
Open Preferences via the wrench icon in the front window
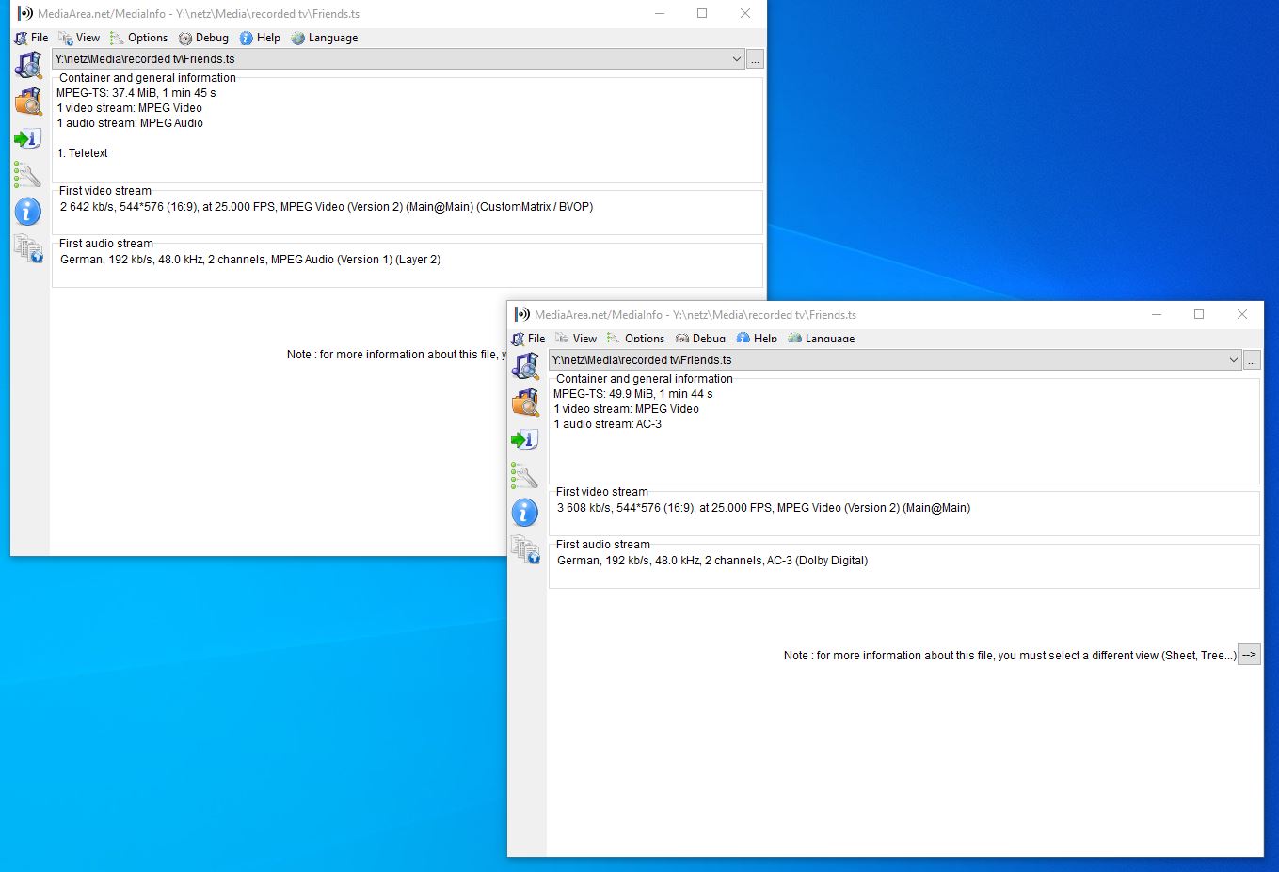click(525, 476)
